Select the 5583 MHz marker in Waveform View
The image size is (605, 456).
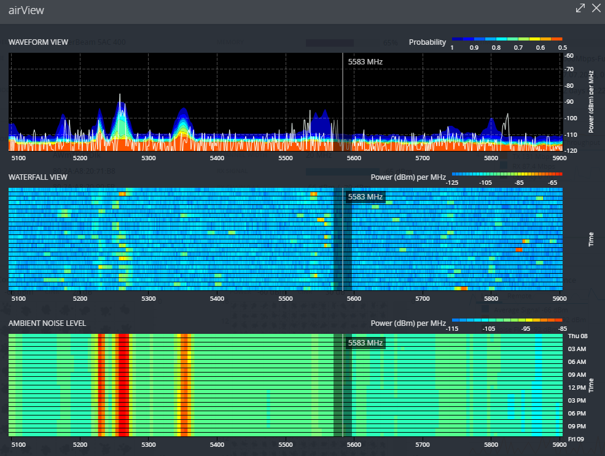365,62
